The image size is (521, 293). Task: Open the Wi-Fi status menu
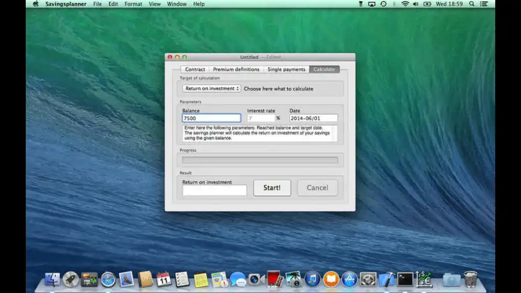[x=405, y=4]
